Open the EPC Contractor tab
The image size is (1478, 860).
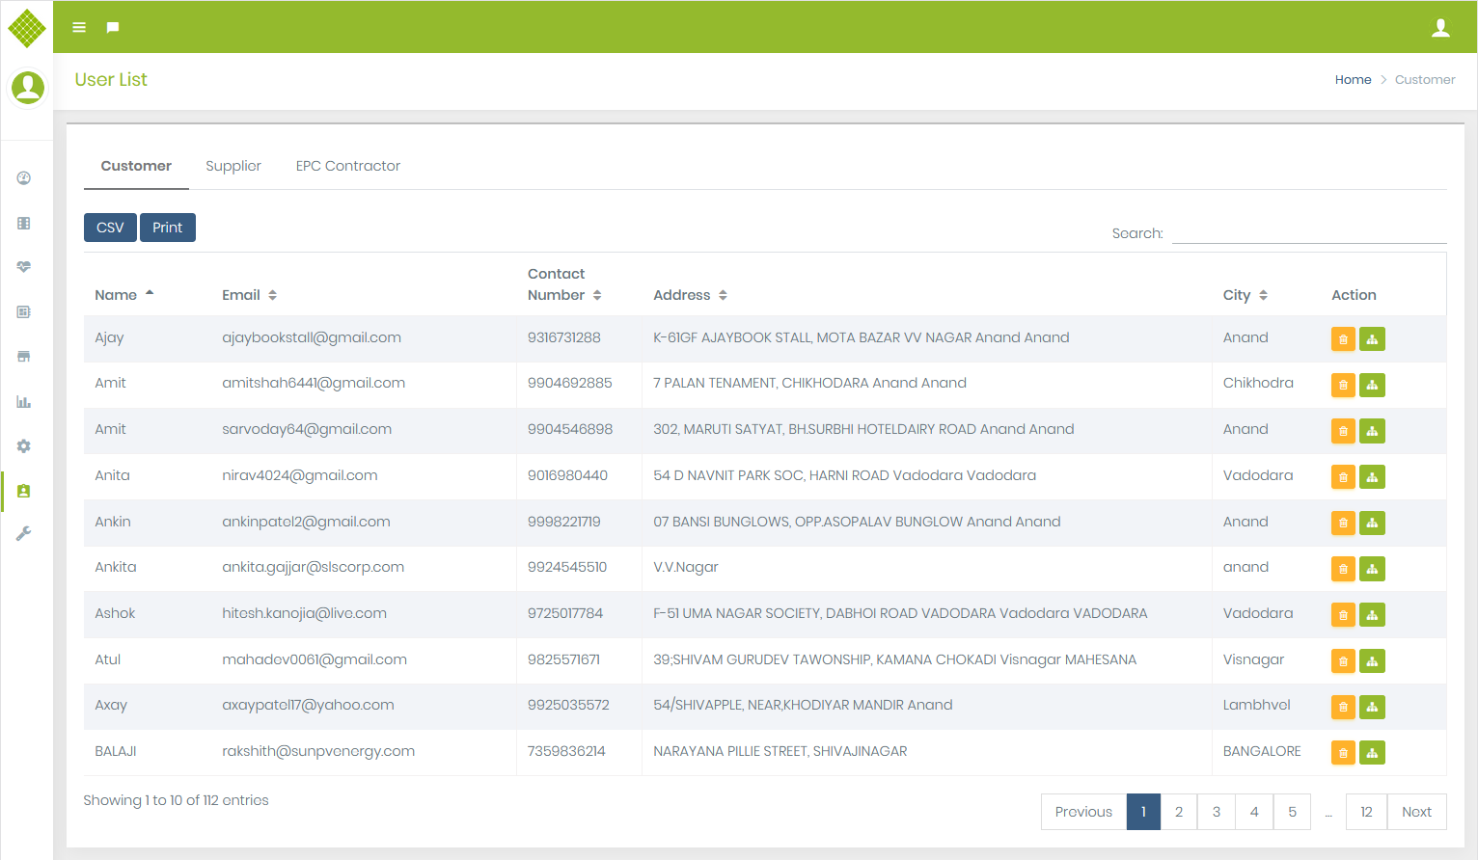(347, 165)
